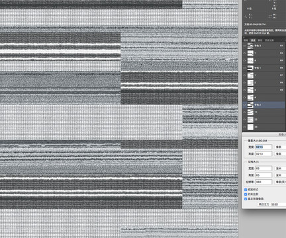Uncheck the 约束比例 checkbox
Viewport: 286px width, 238px height.
246,194
